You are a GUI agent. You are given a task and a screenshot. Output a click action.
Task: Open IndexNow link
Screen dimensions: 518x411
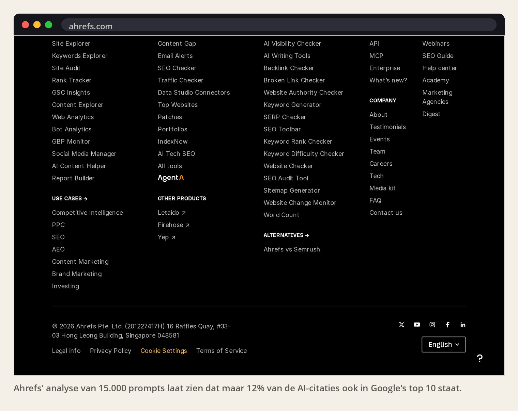173,142
